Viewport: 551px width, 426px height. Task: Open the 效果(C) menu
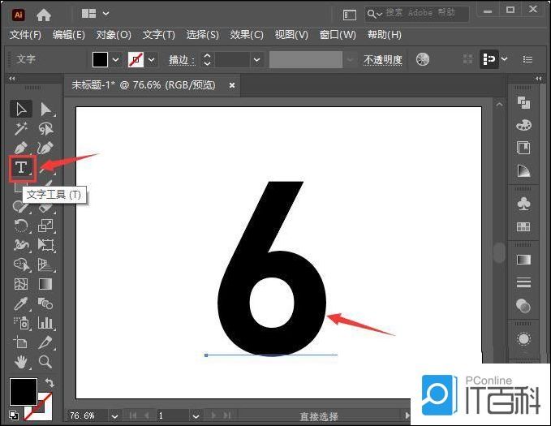coord(247,35)
